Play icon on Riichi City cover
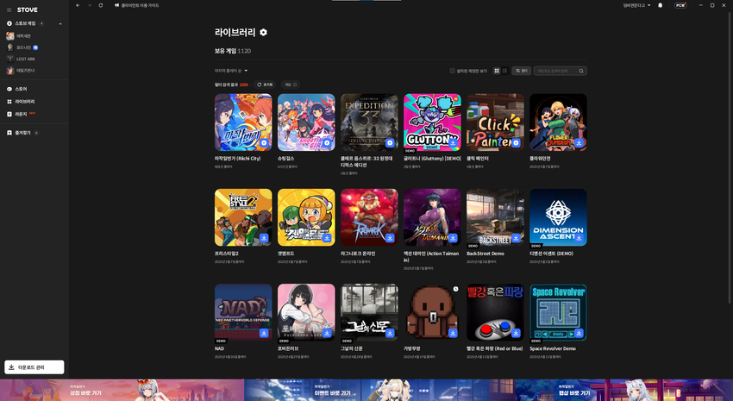Screen dimensions: 733x401 coord(264,143)
